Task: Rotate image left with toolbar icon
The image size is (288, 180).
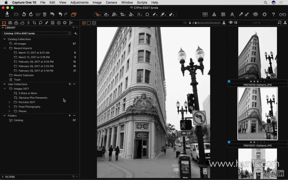Action: coord(24,14)
